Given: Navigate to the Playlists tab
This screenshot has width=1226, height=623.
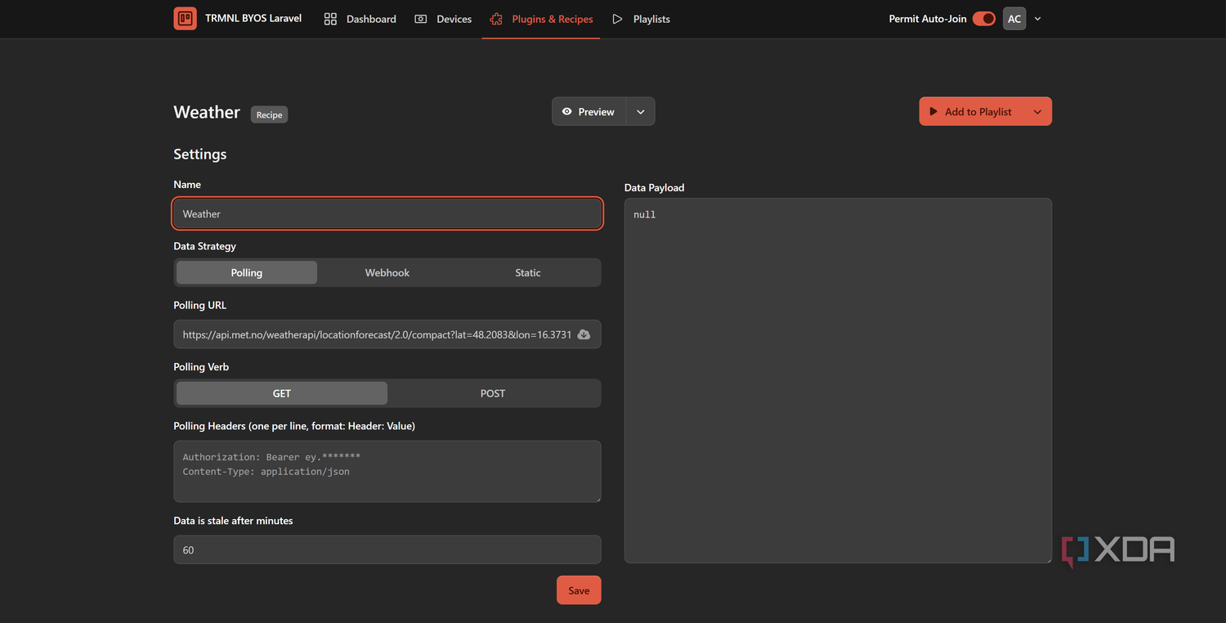Looking at the screenshot, I should click(641, 19).
